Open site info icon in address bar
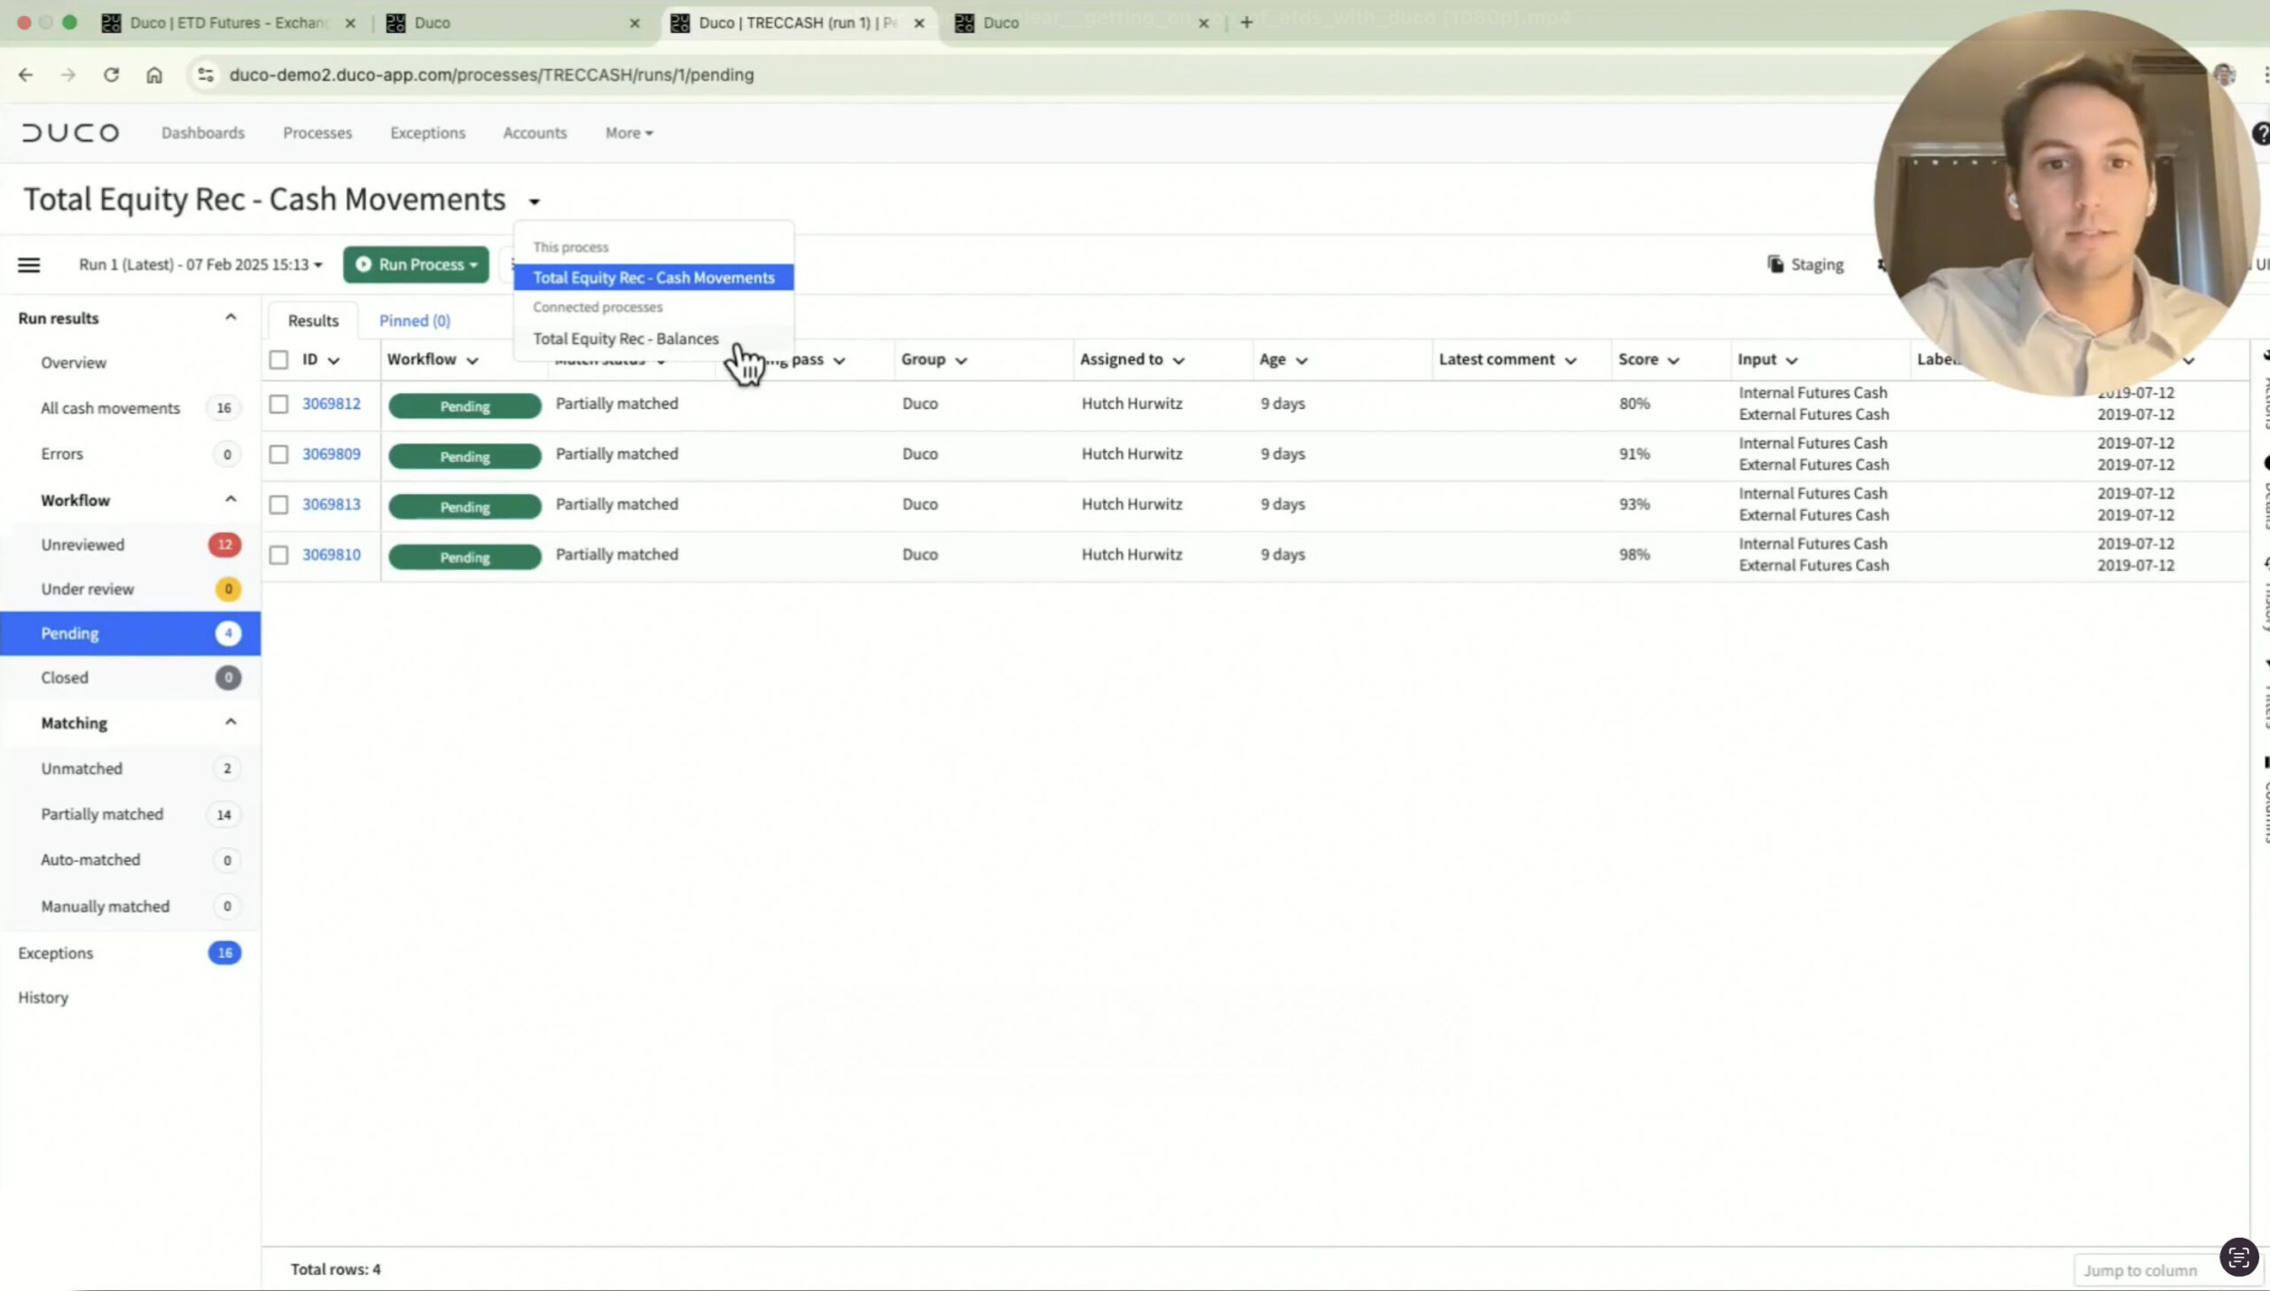The width and height of the screenshot is (2270, 1291). point(206,75)
